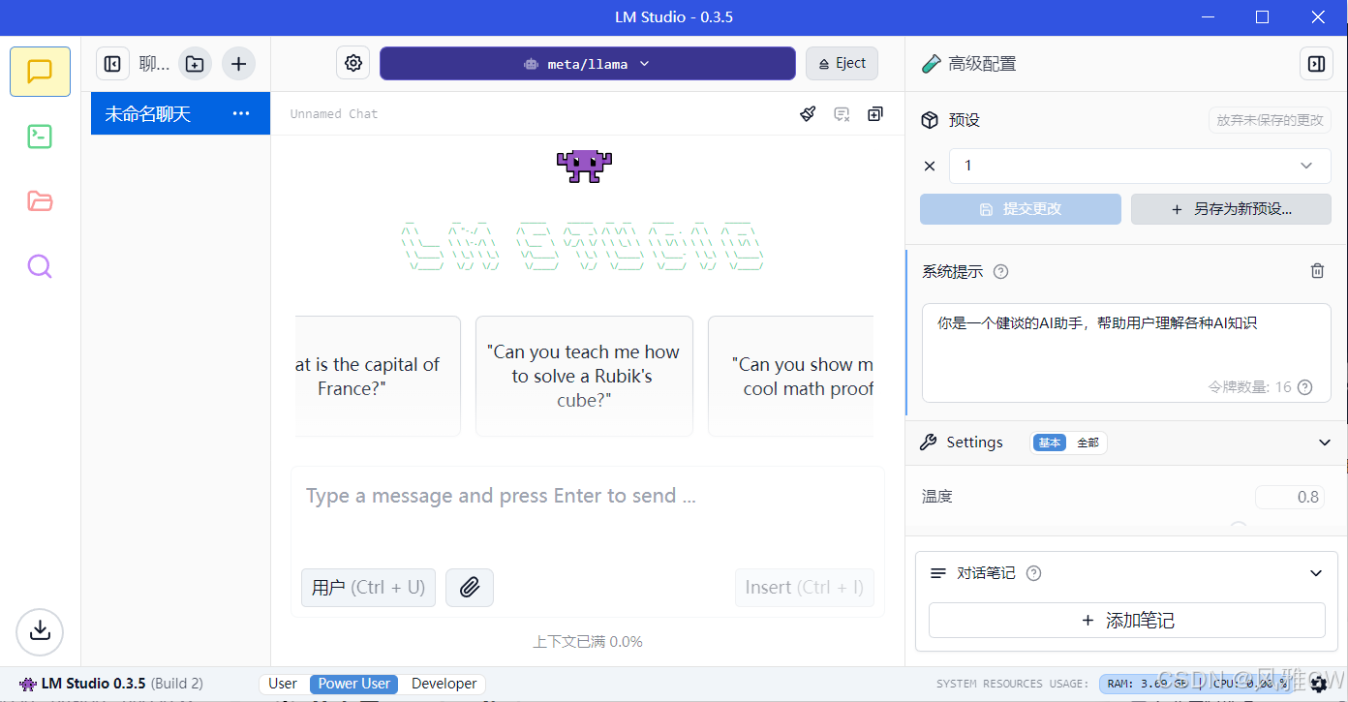Open the 未命名聊天 three-dot menu
This screenshot has height=702, width=1348.
pyautogui.click(x=241, y=114)
